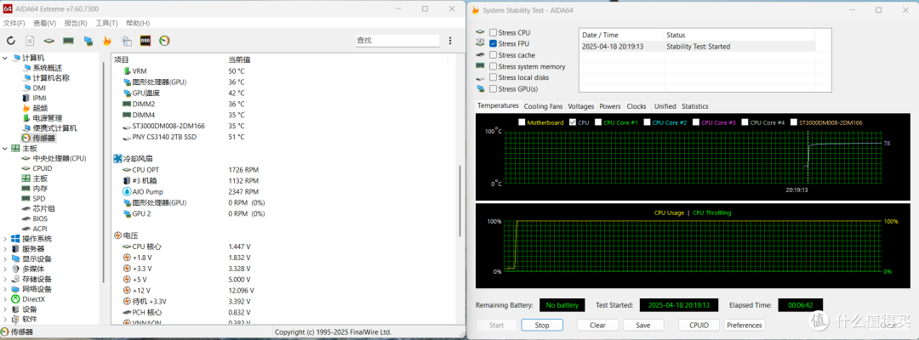Image resolution: width=919 pixels, height=340 pixels.
Task: Check Motherboard graph legend checkbox
Action: (522, 123)
